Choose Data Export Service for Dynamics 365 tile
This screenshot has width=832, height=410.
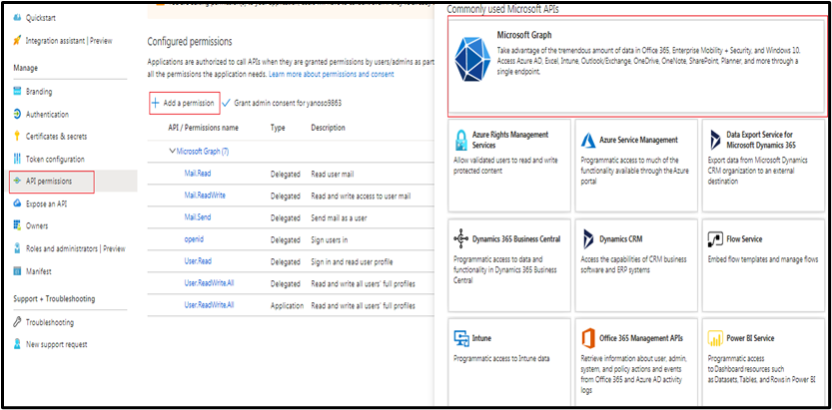(761, 151)
